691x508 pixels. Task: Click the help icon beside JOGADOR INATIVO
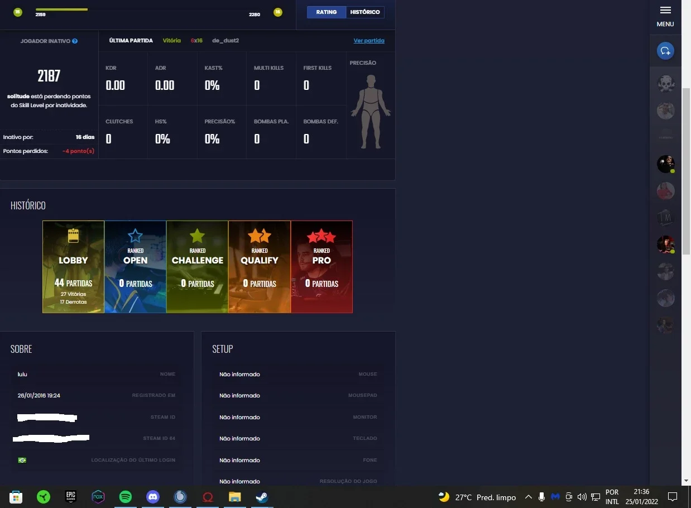coord(75,41)
